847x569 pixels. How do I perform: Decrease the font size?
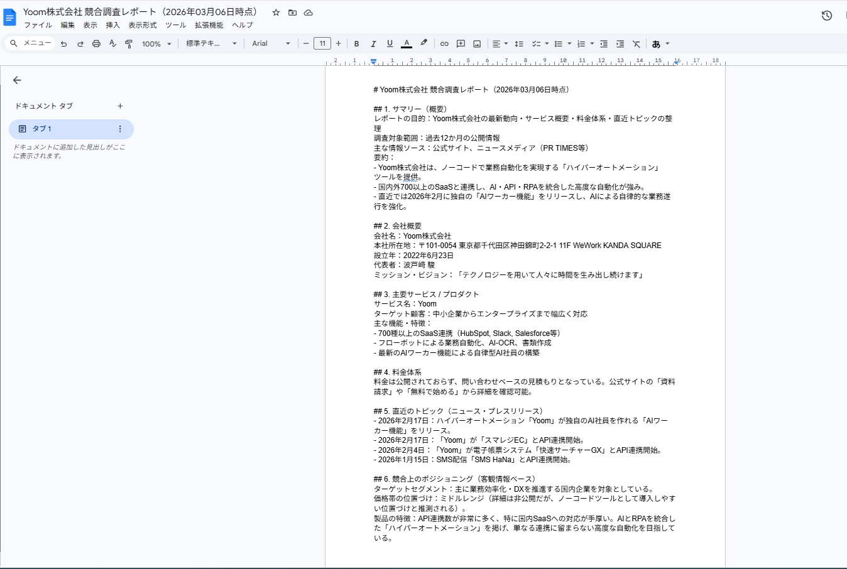306,44
